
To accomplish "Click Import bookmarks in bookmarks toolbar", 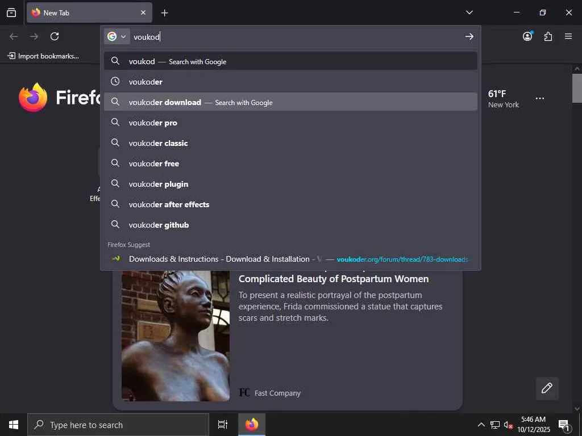I will (x=43, y=56).
